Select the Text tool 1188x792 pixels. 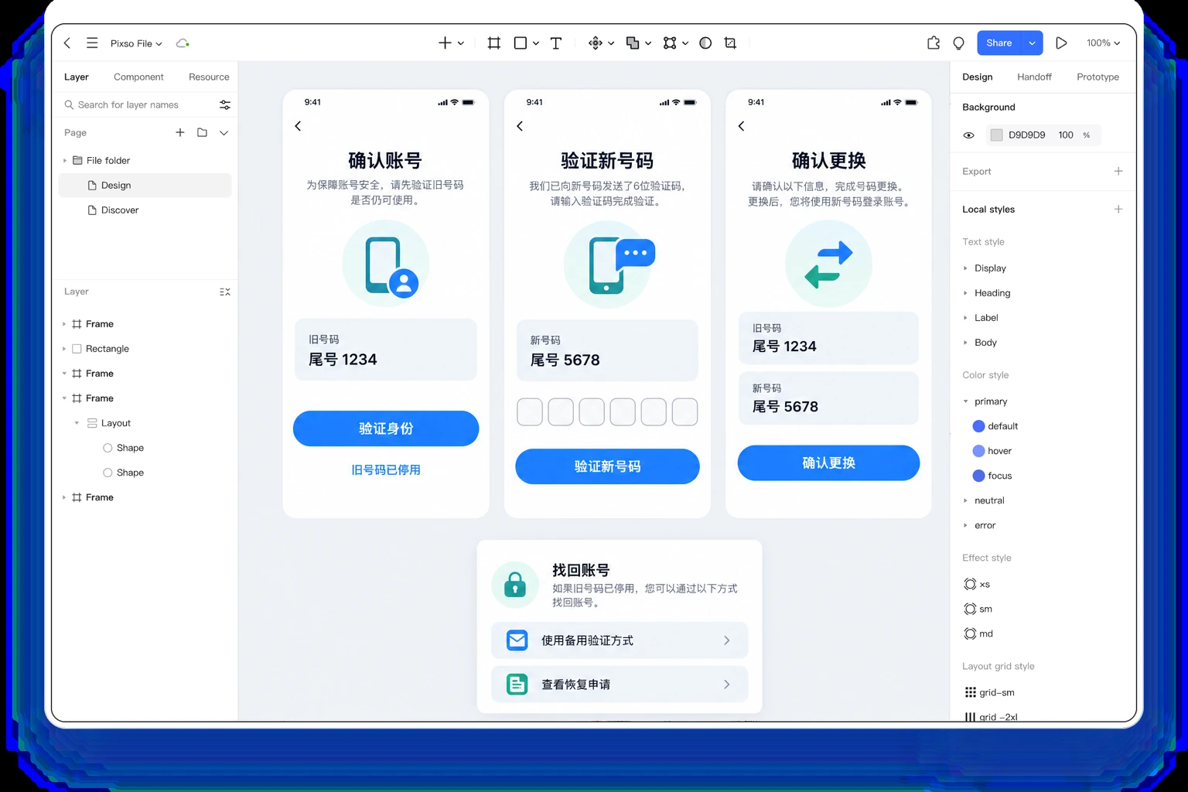tap(556, 43)
